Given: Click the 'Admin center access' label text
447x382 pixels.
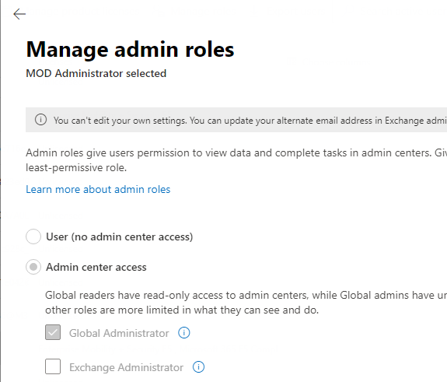Looking at the screenshot, I should [96, 267].
